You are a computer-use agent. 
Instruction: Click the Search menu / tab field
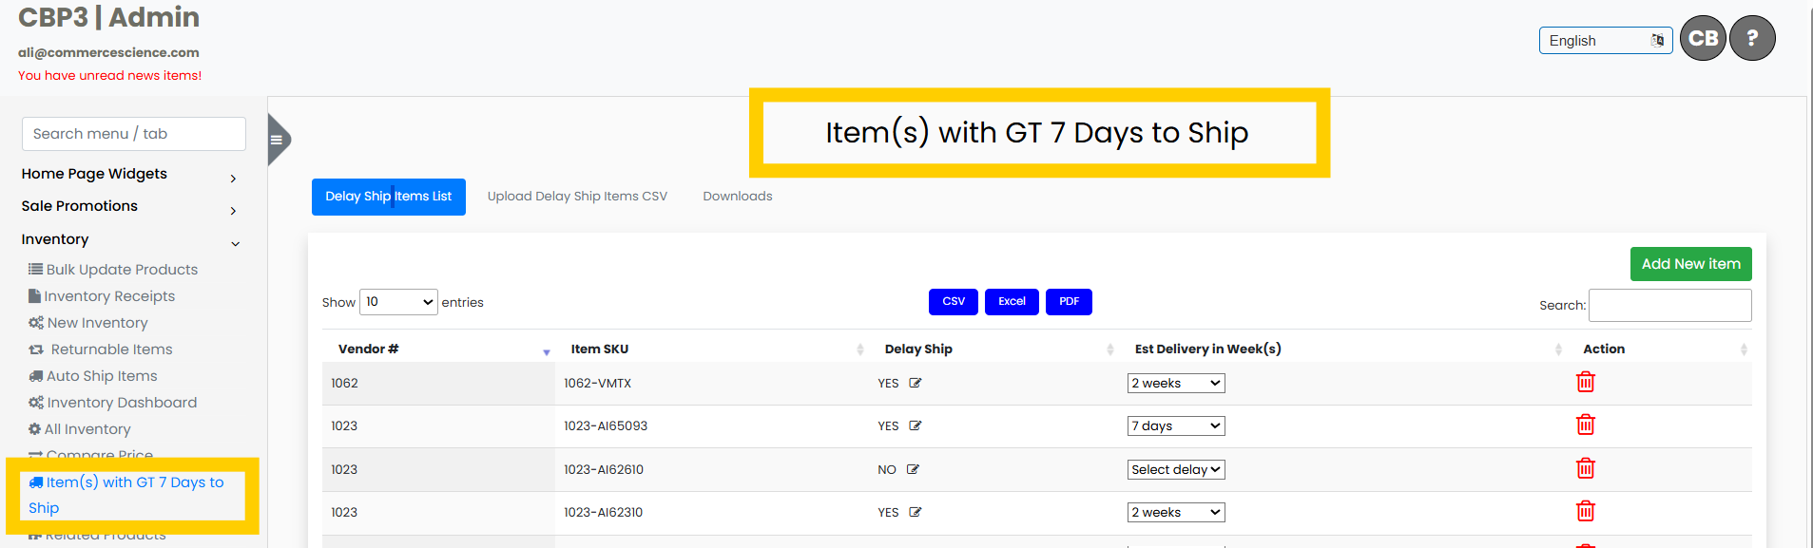134,134
